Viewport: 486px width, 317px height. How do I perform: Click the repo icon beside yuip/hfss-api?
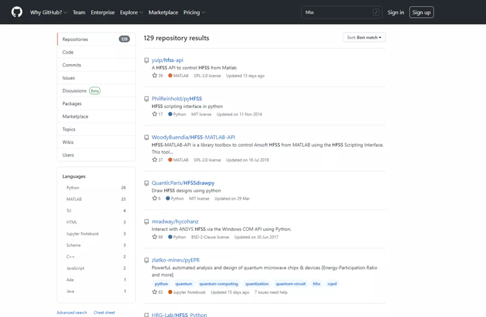[146, 61]
